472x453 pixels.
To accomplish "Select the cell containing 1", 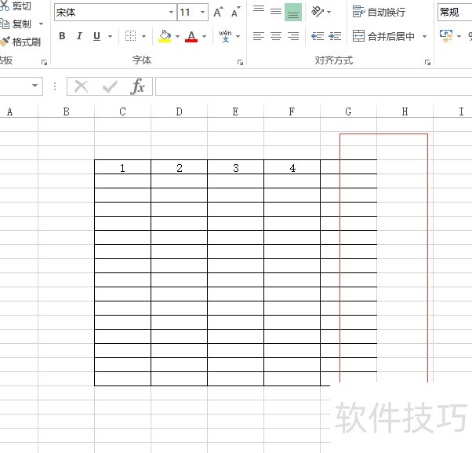I will [x=122, y=167].
